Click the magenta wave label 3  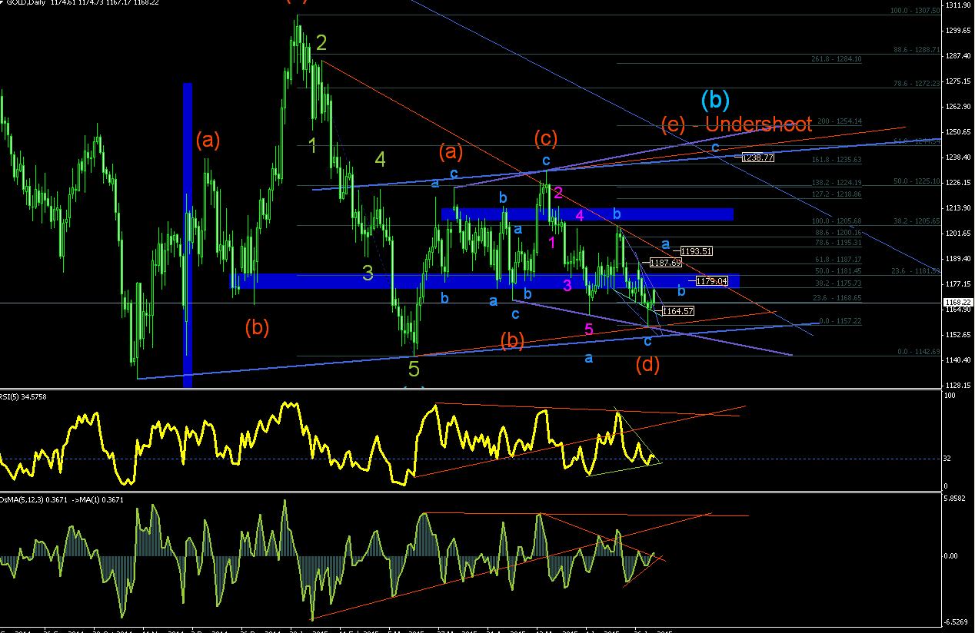pos(567,286)
